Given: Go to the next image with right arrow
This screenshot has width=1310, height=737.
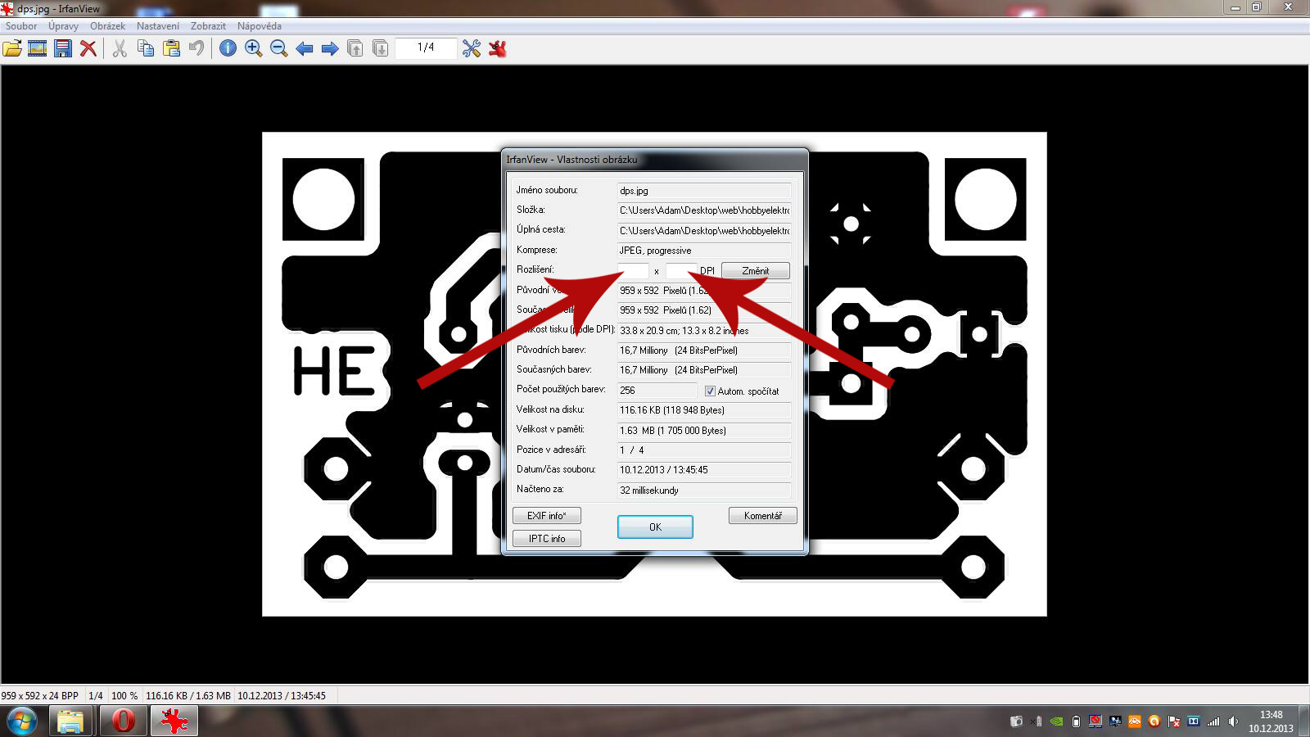Looking at the screenshot, I should 330,48.
